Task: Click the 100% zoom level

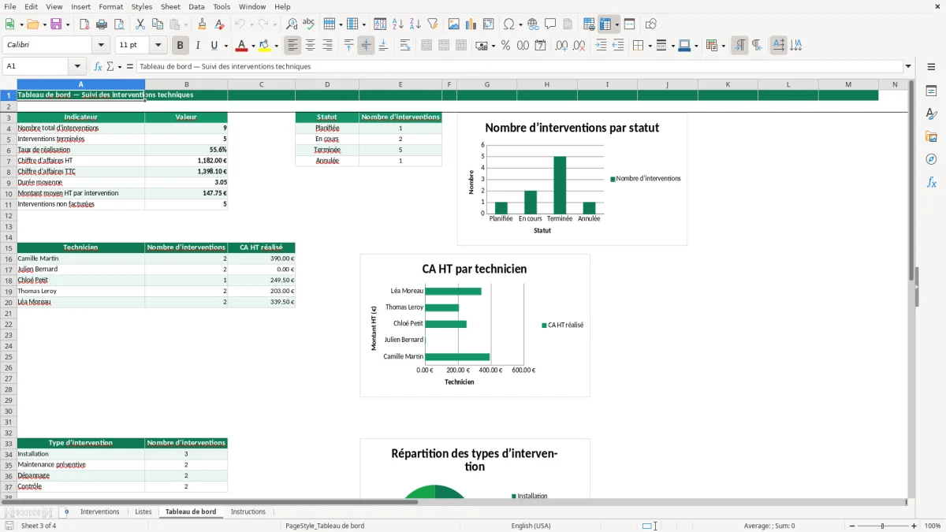Action: pyautogui.click(x=933, y=526)
